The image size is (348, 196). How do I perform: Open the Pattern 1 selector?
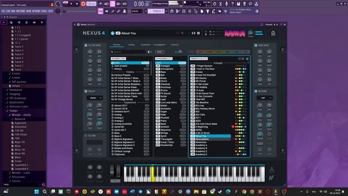click(156, 11)
